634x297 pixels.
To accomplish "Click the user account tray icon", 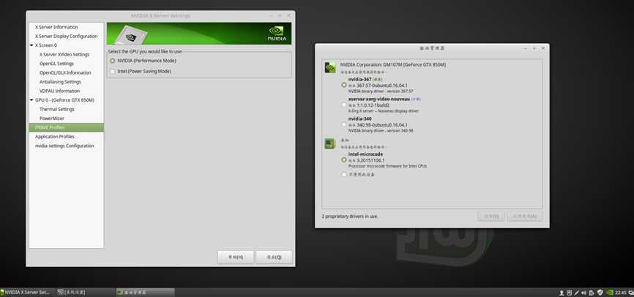I will coord(562,293).
